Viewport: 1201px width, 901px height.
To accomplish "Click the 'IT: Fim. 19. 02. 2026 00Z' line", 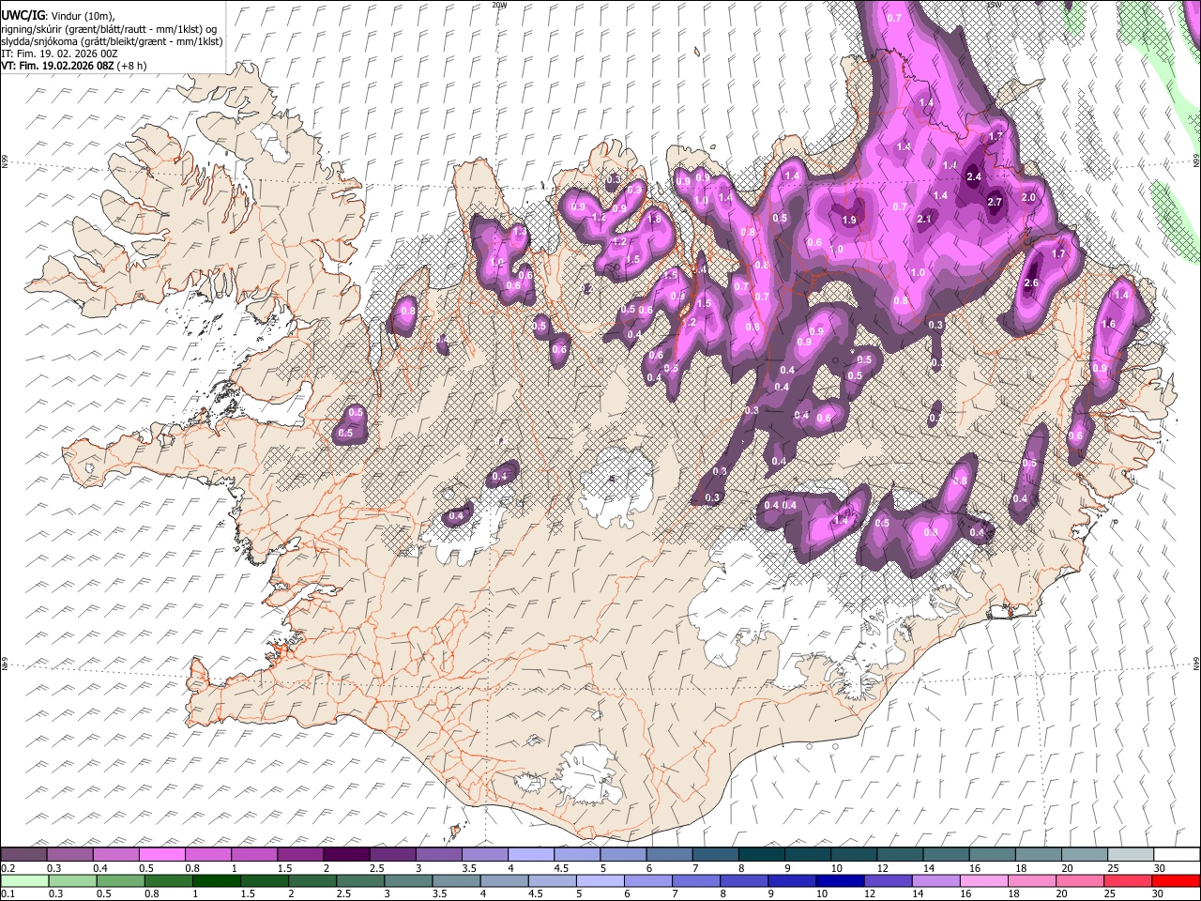I will point(59,53).
